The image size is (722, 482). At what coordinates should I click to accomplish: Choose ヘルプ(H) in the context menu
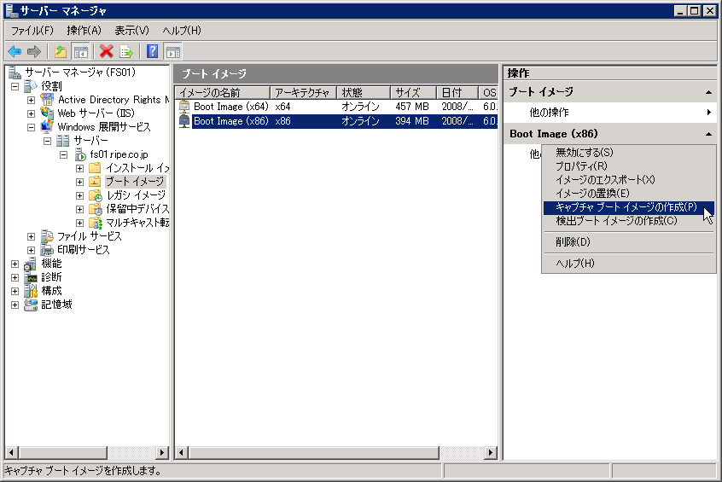click(628, 264)
